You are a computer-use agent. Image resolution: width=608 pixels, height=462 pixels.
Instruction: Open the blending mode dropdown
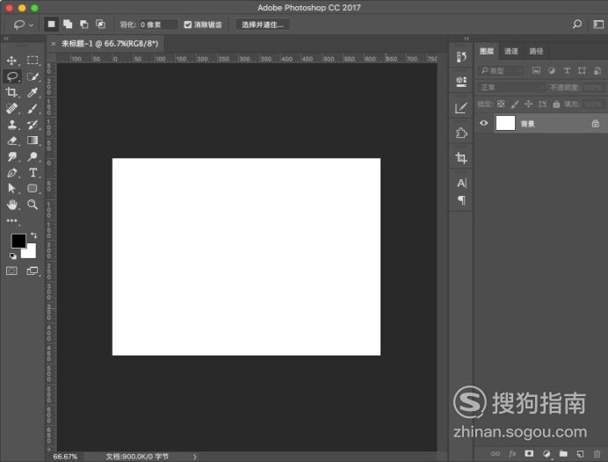pos(511,88)
